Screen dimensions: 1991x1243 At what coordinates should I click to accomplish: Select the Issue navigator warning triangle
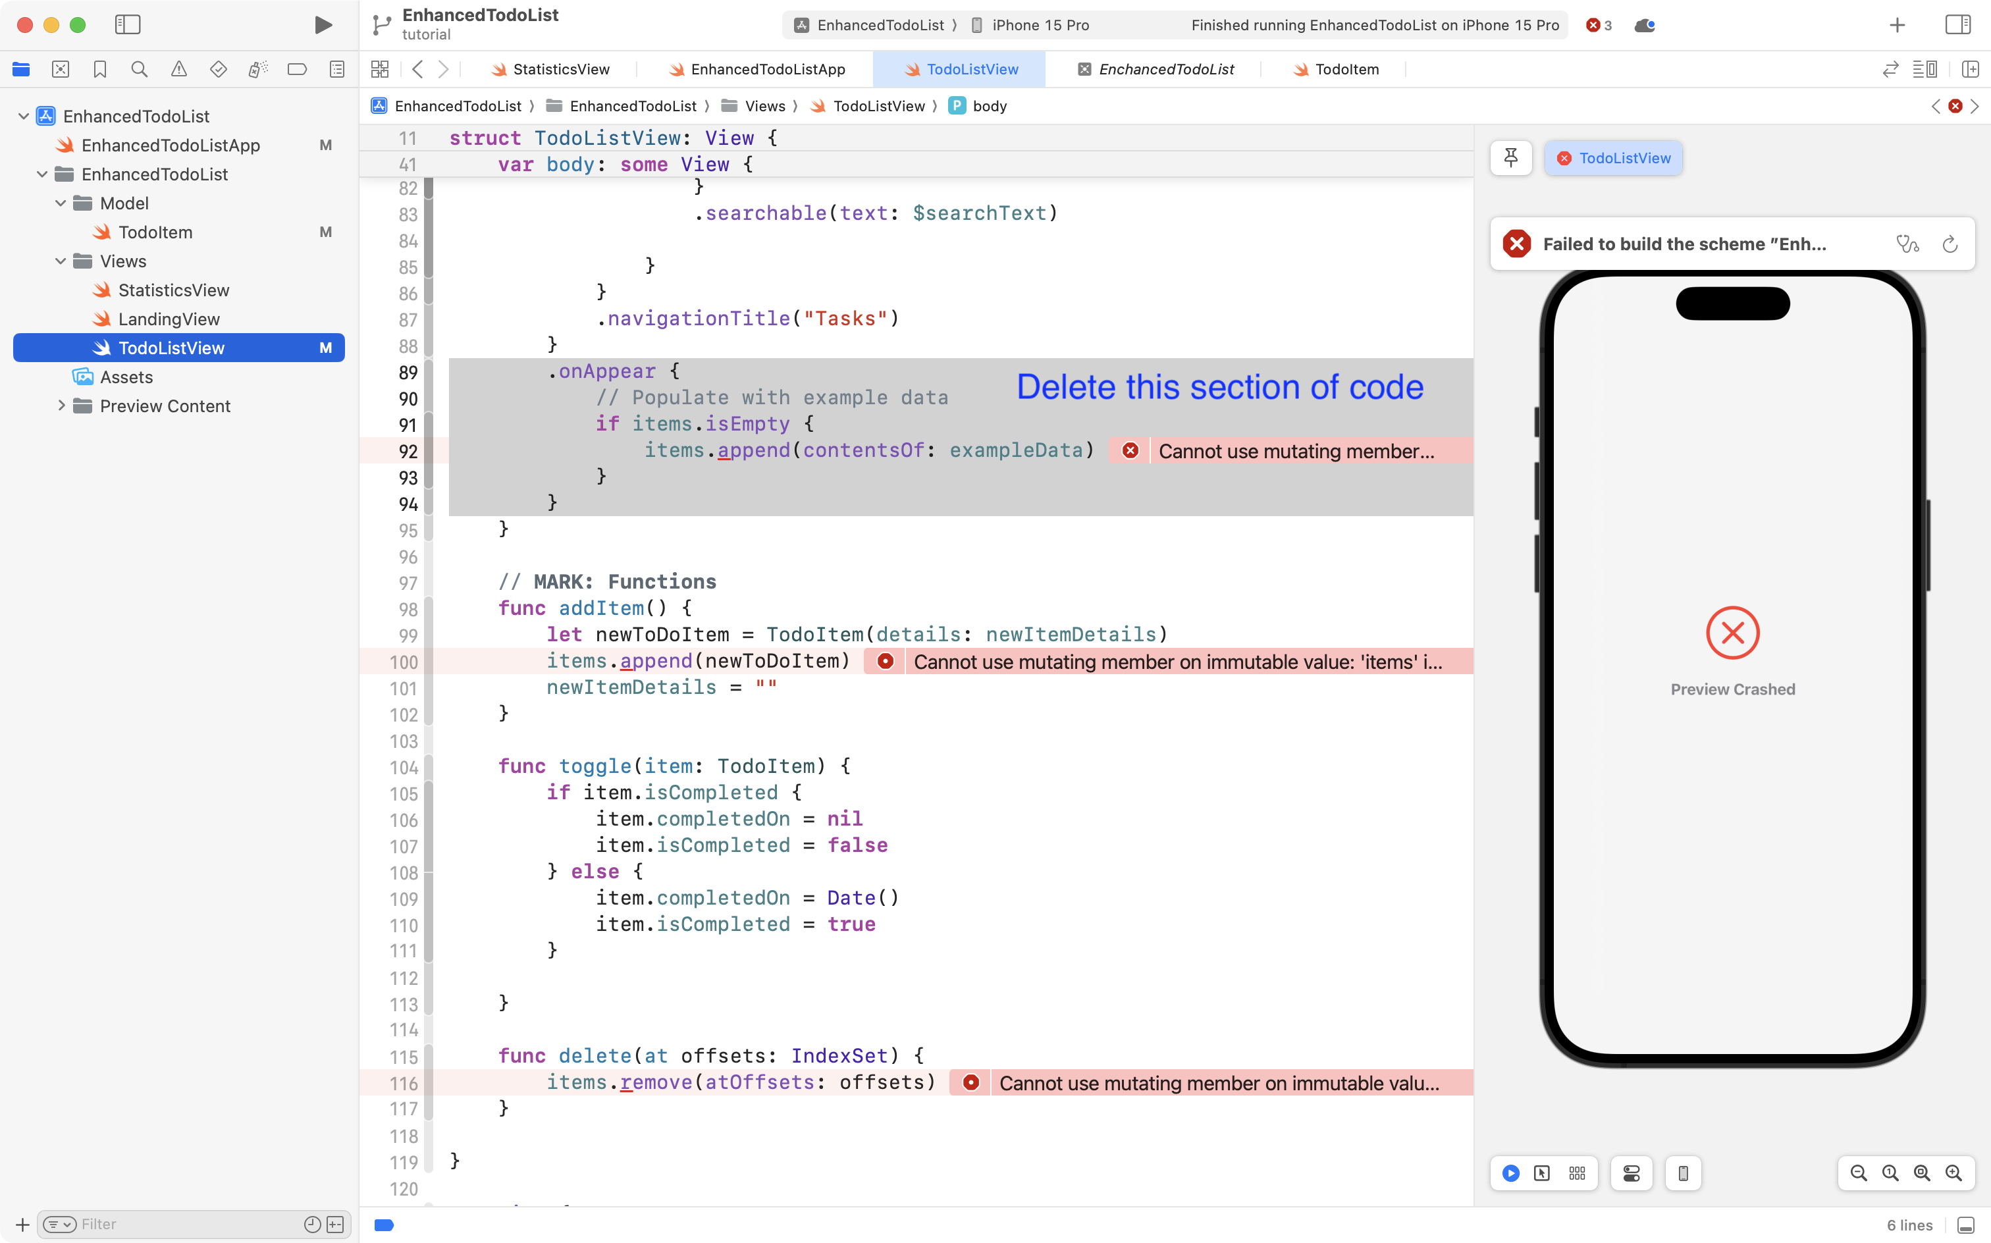coord(179,69)
